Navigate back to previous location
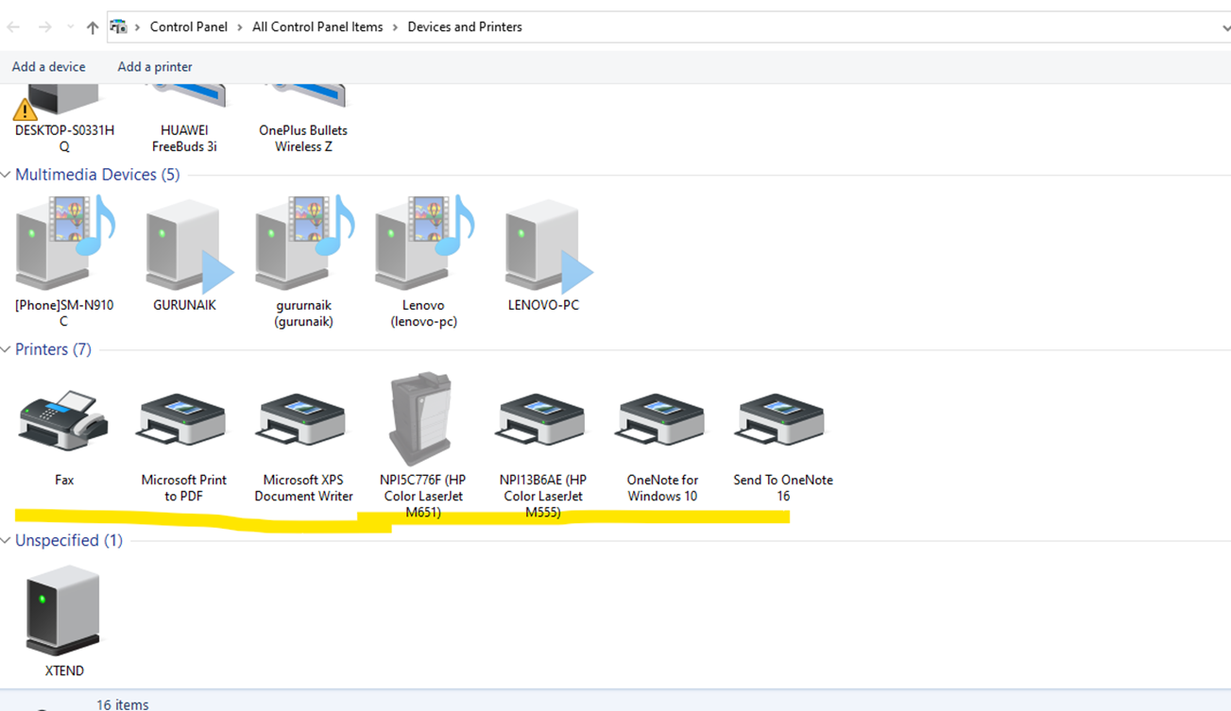Image resolution: width=1231 pixels, height=711 pixels. 13,27
